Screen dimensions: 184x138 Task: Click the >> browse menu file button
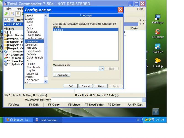coord(101,68)
